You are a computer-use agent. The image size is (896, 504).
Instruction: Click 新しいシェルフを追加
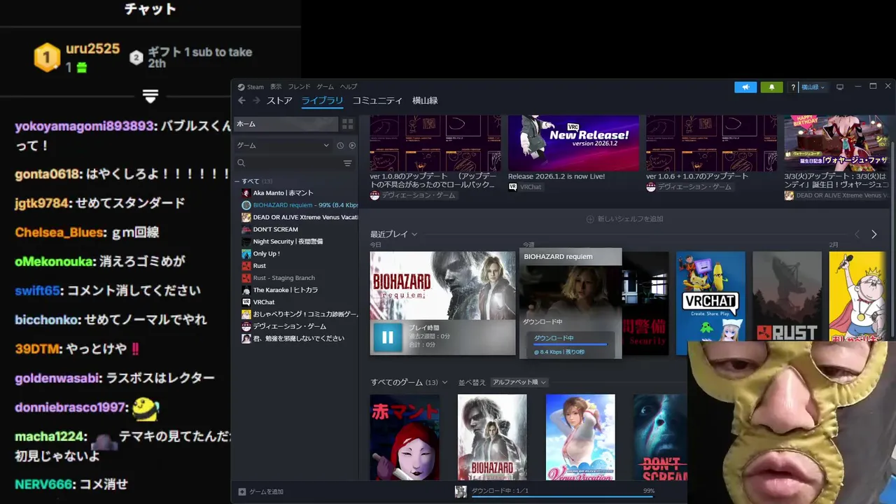pyautogui.click(x=624, y=219)
